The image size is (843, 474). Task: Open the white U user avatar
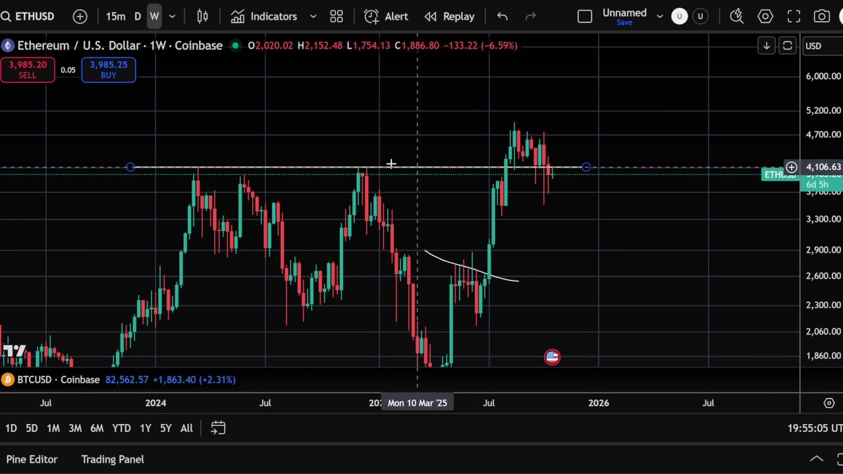pos(680,16)
